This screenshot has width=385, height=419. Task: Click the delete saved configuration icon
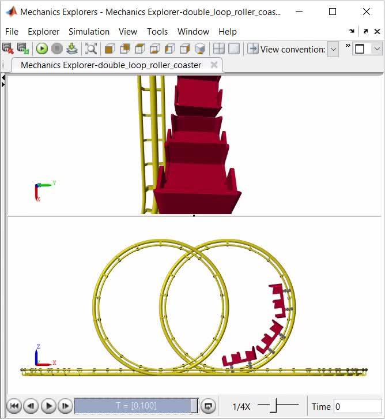(x=7, y=48)
